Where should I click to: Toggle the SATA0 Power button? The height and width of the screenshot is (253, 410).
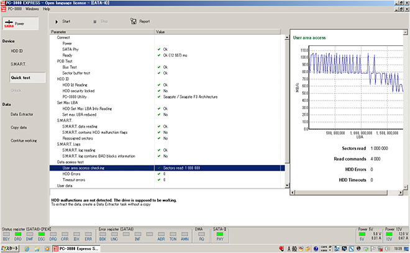(x=20, y=24)
